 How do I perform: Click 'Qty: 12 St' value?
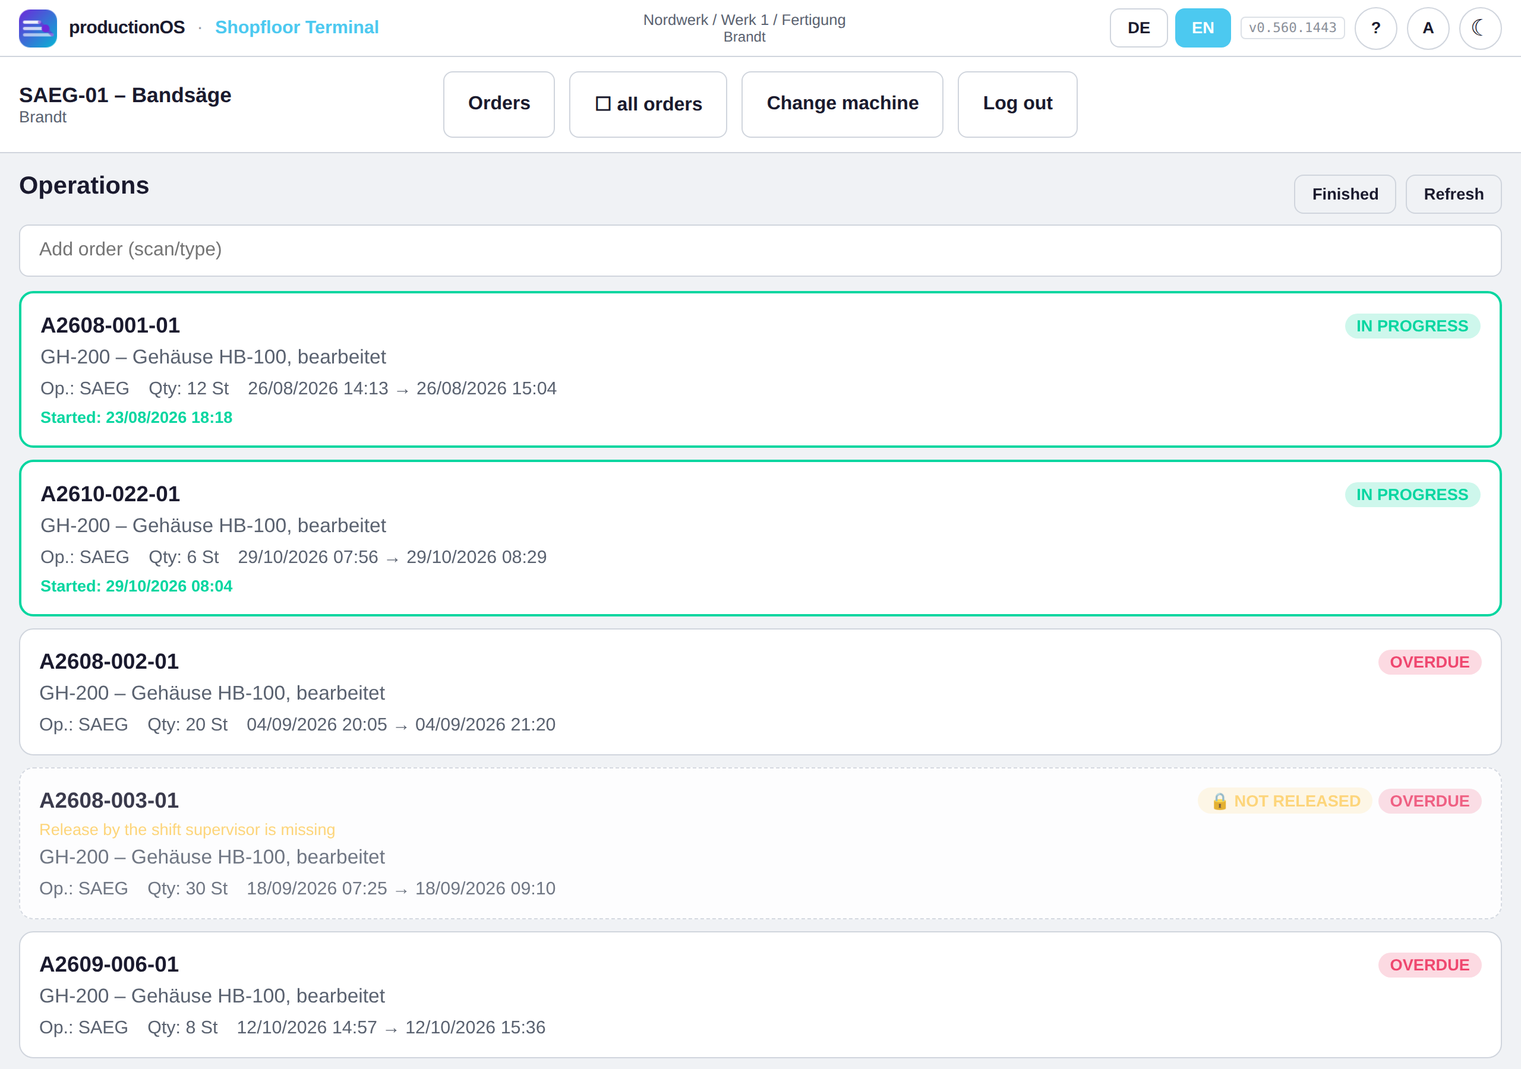pos(189,389)
